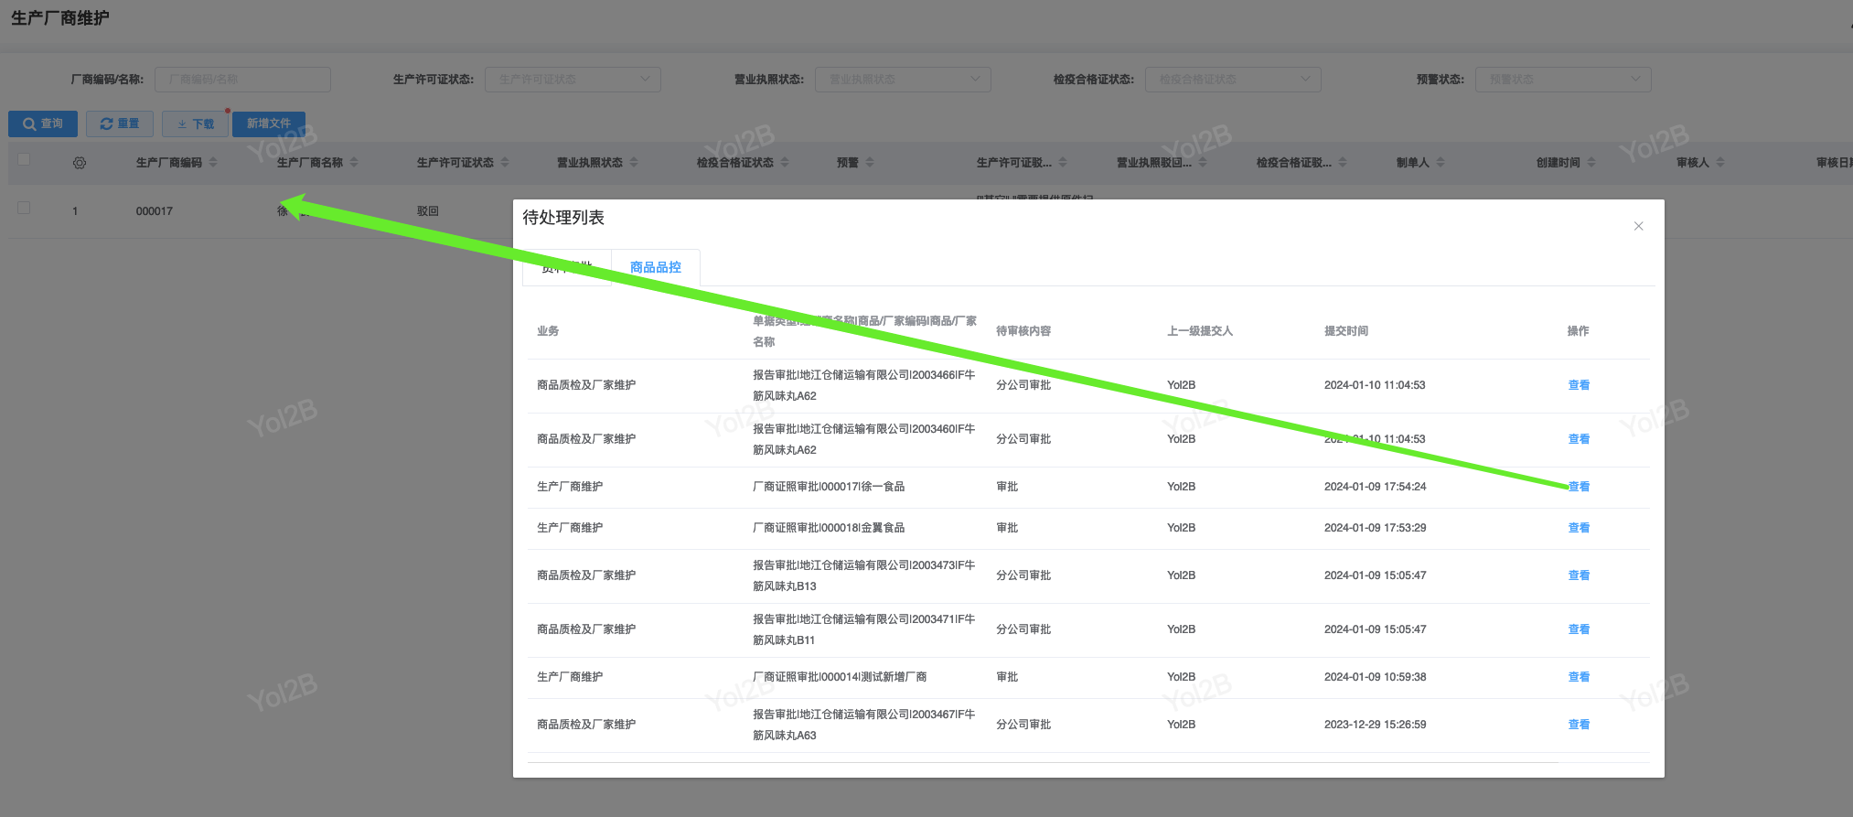The width and height of the screenshot is (1853, 817).
Task: Open table column settings gear icon
Action: 80,163
